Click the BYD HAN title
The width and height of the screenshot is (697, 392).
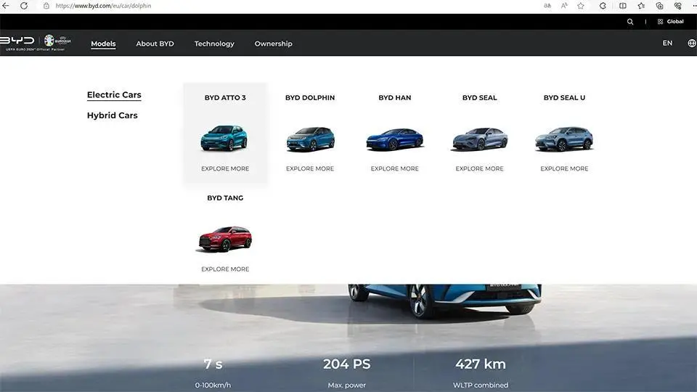[395, 97]
